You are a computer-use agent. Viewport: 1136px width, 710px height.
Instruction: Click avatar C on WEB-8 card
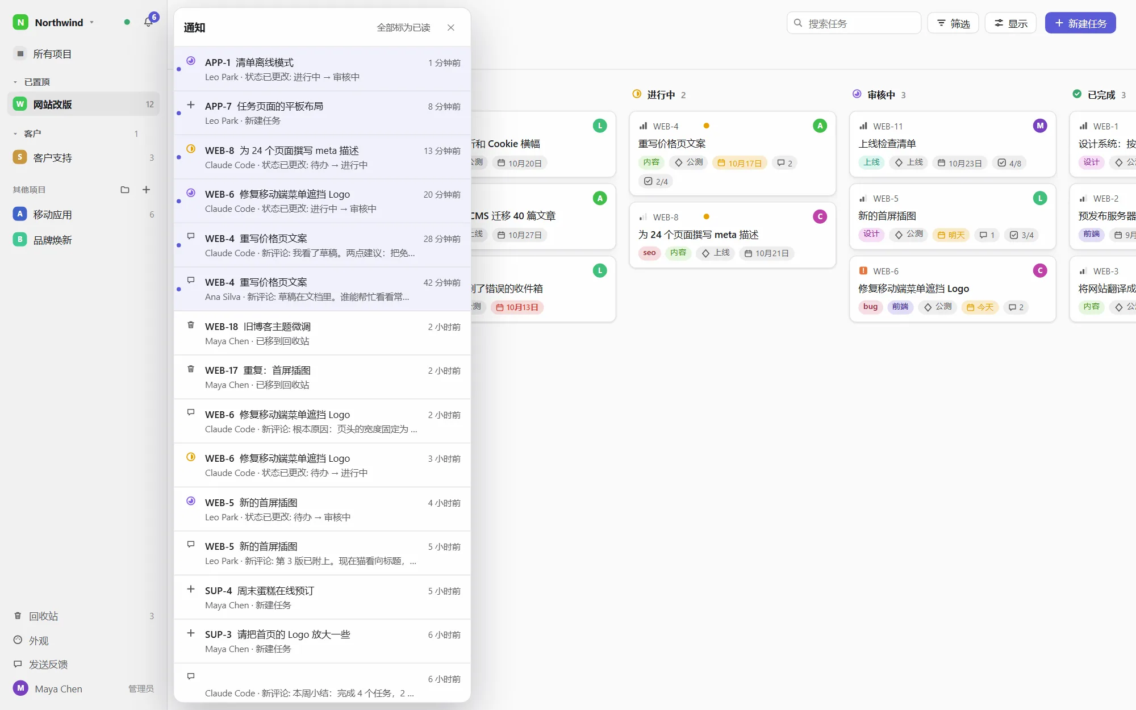coord(820,216)
